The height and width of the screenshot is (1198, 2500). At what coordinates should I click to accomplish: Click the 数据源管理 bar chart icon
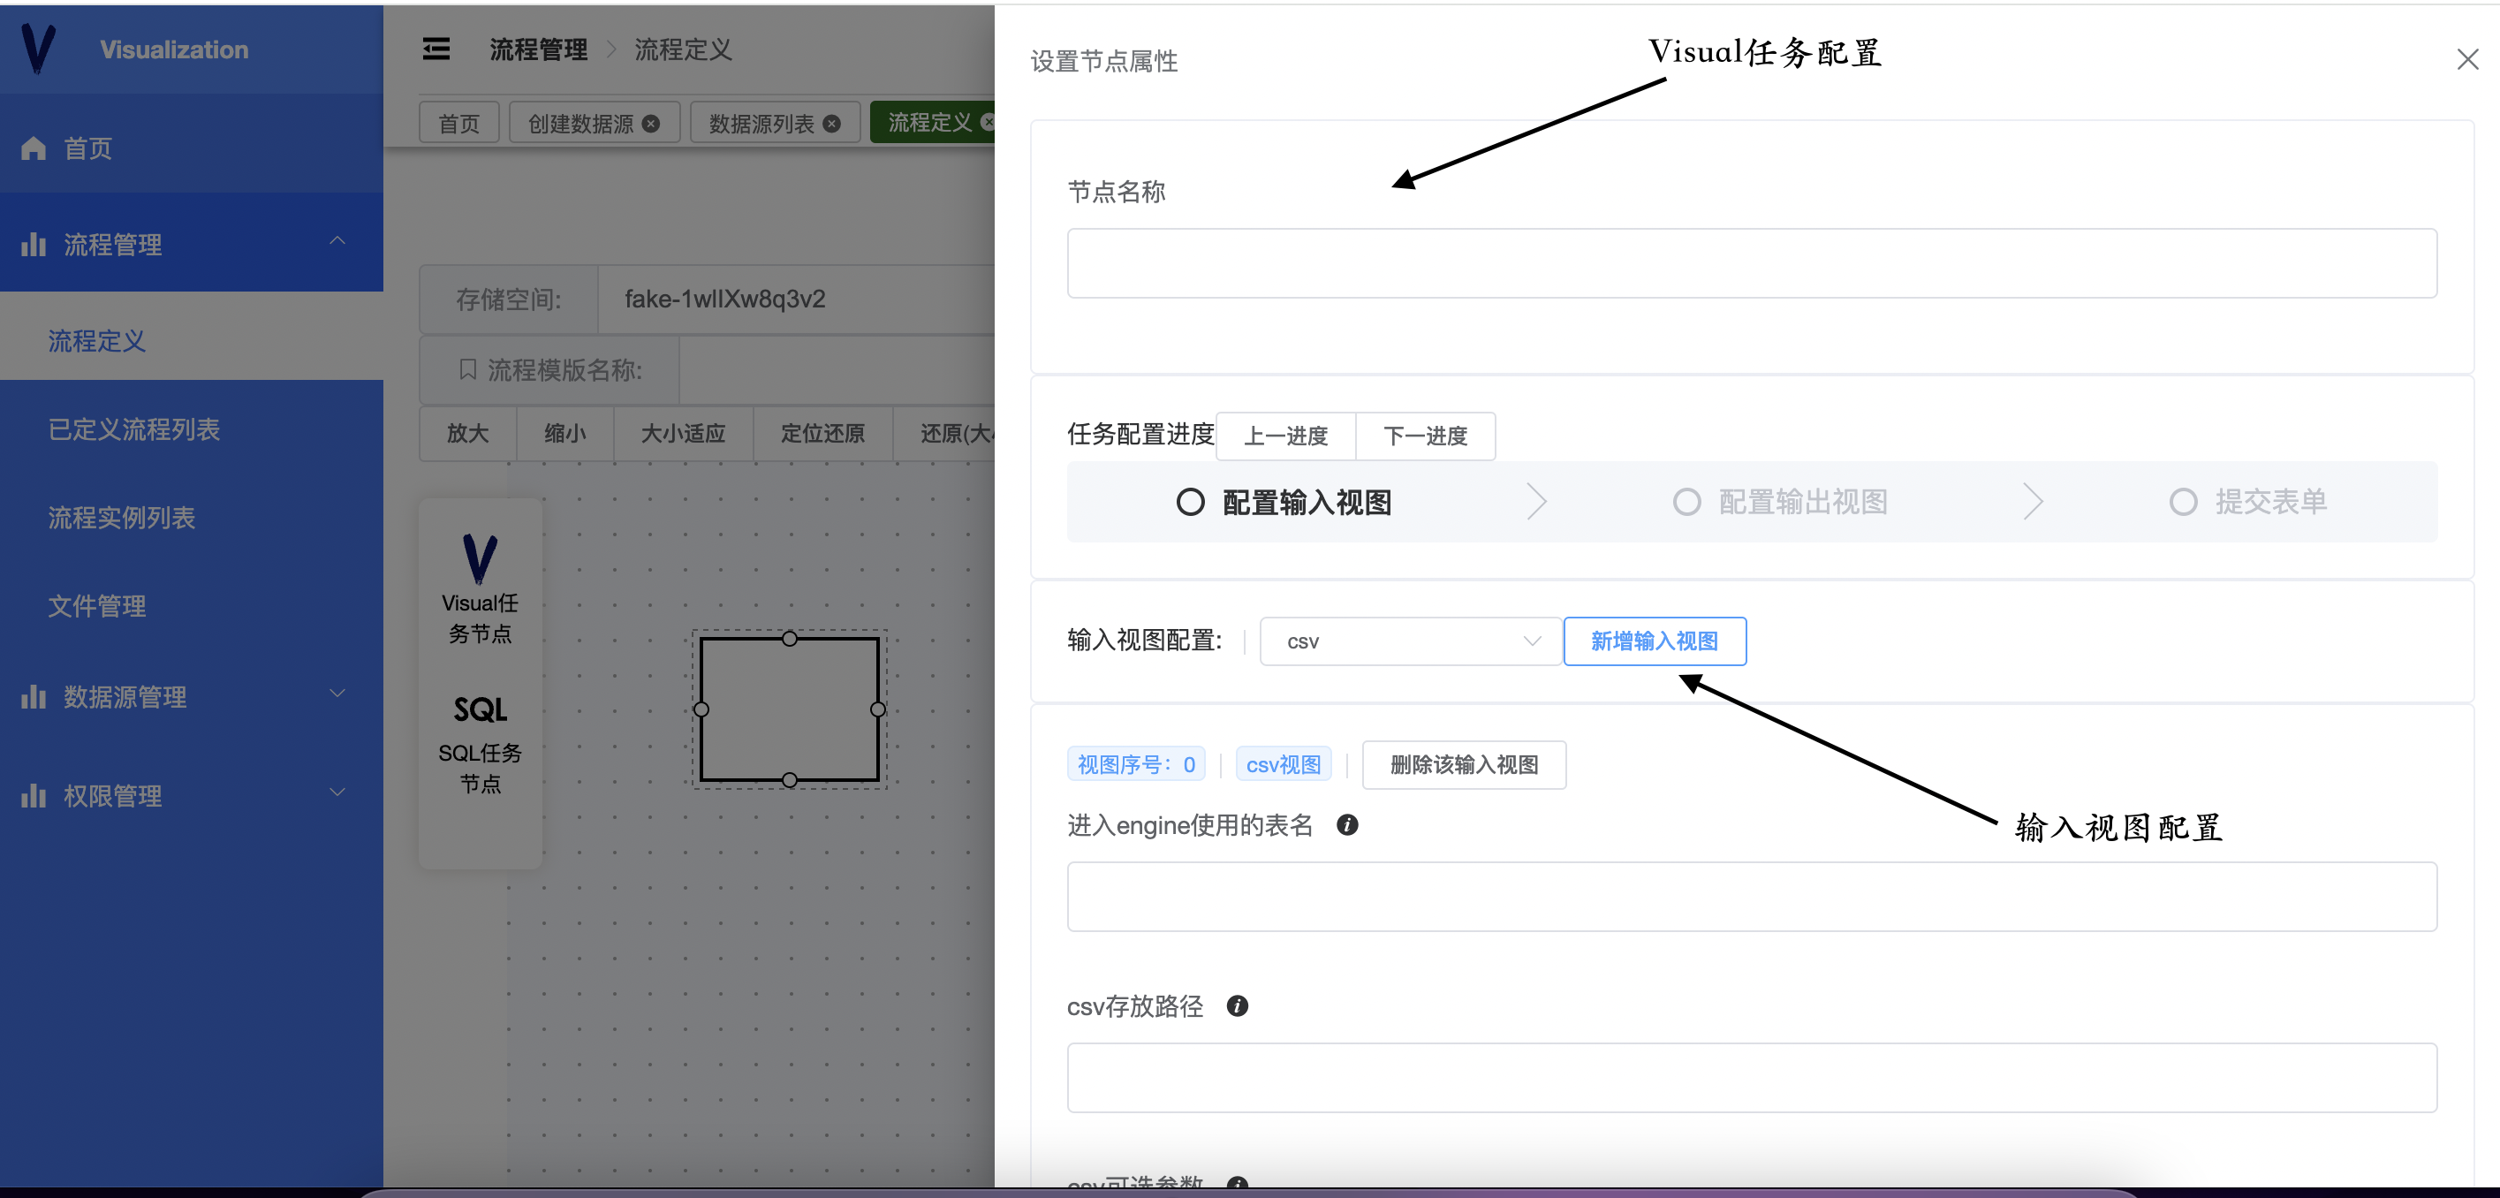34,697
